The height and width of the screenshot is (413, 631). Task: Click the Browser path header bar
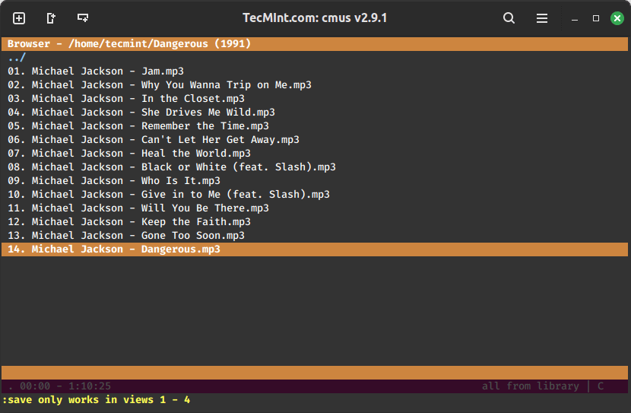pyautogui.click(x=314, y=44)
